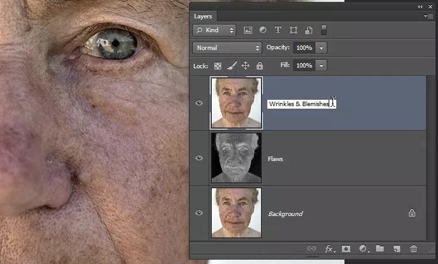Click the shape layer filter icon
Image resolution: width=438 pixels, height=264 pixels.
click(293, 30)
